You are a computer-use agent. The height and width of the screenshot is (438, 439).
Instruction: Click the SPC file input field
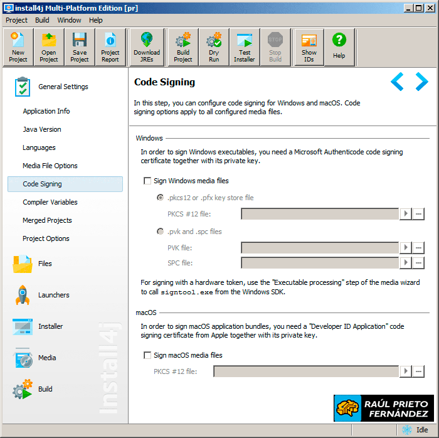(x=320, y=263)
